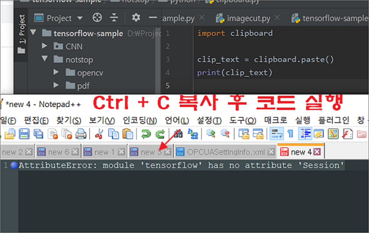This screenshot has height=233, width=369.
Task: Open Find with the binoculars icon
Action: [178, 134]
